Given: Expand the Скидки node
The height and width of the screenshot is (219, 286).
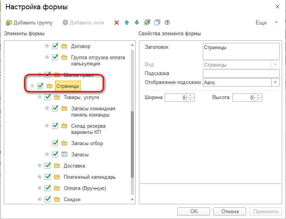Looking at the screenshot, I should pos(39,199).
